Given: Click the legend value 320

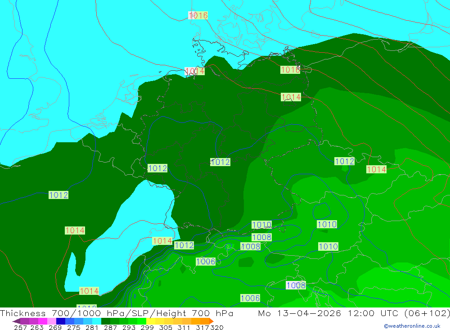Looking at the screenshot, I should click(x=217, y=327).
